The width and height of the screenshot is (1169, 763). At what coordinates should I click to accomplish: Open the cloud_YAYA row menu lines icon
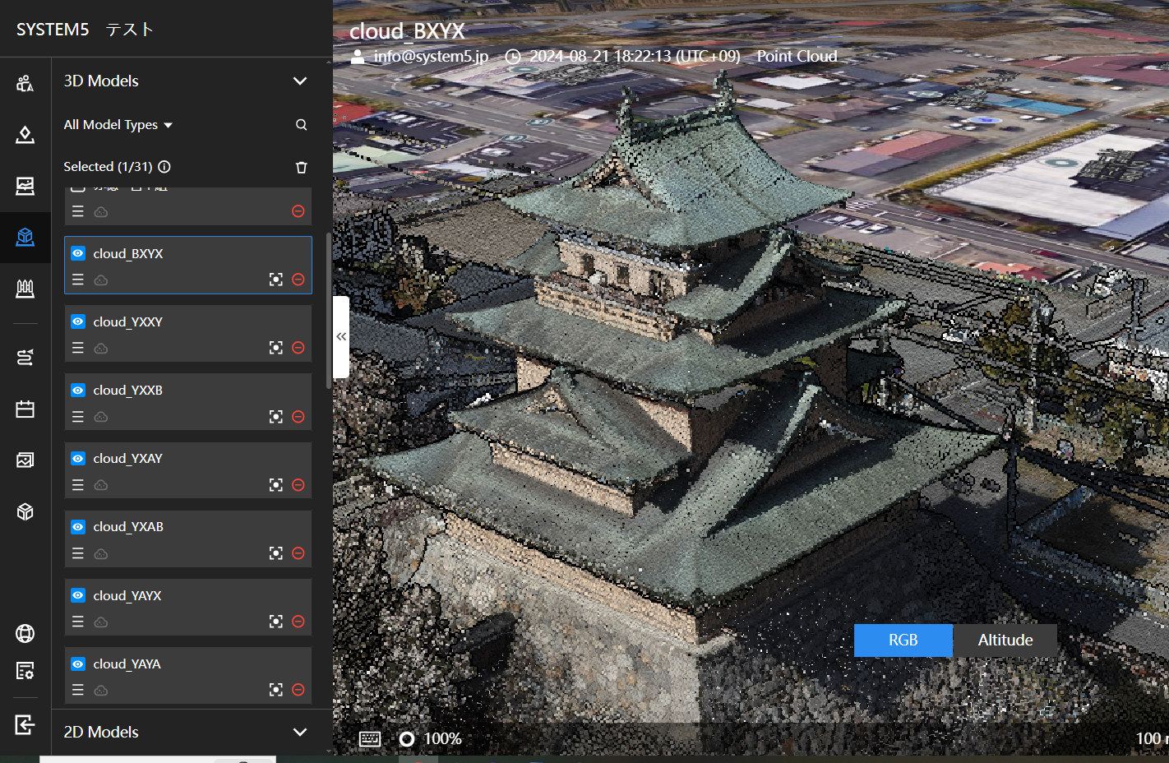pyautogui.click(x=78, y=690)
